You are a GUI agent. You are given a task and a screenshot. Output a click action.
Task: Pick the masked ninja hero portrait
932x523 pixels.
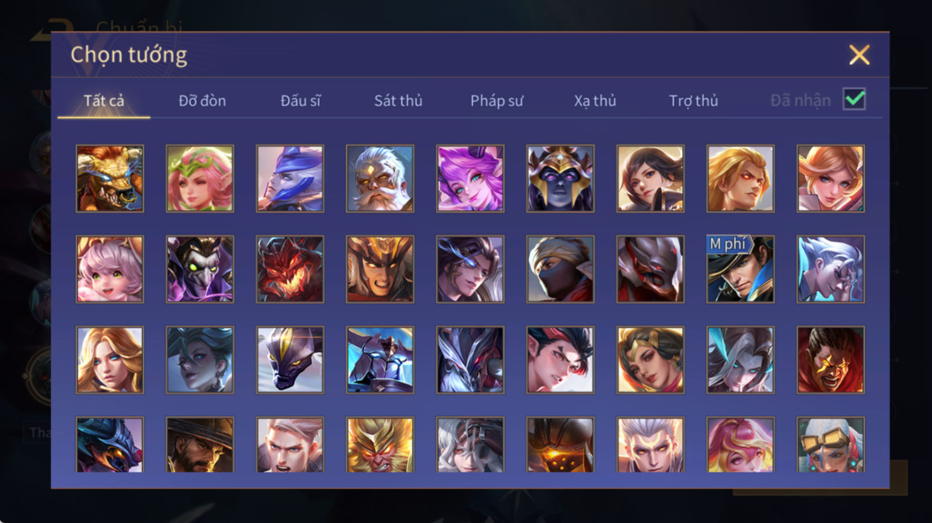point(560,269)
